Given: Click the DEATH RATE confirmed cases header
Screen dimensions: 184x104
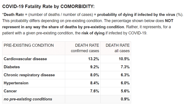Looking at the screenshot, I should pos(85,48).
